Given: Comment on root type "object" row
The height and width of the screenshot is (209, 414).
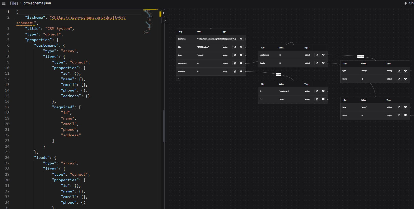Looking at the screenshot, I should 241,55.
